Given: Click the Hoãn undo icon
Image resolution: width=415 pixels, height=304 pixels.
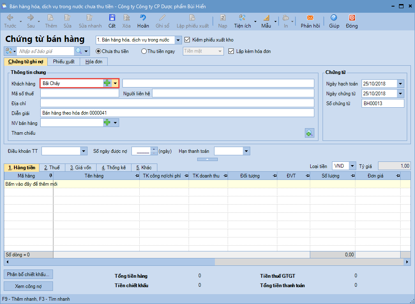Looking at the screenshot, I should 143,18.
